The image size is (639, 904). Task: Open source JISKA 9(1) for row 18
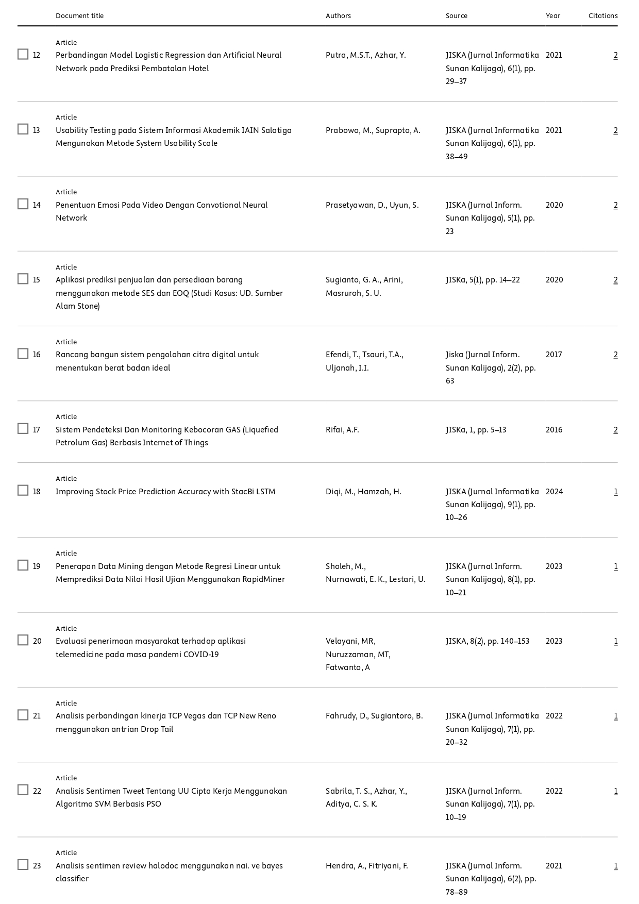[492, 504]
